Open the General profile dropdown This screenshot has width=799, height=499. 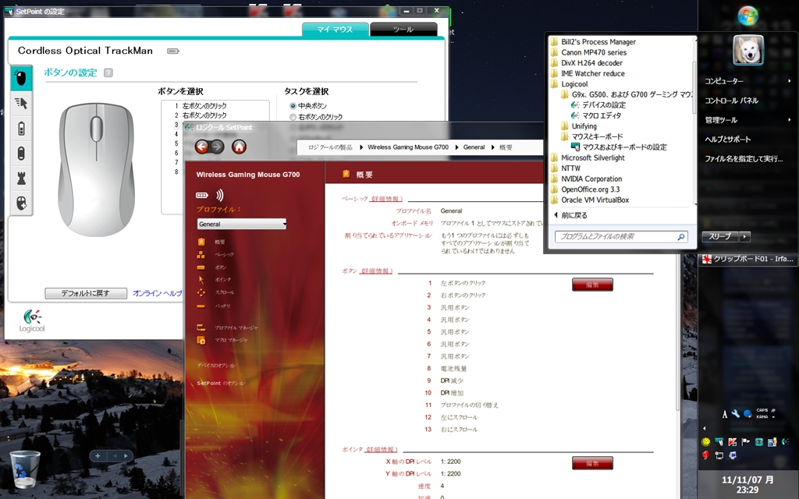coord(242,224)
